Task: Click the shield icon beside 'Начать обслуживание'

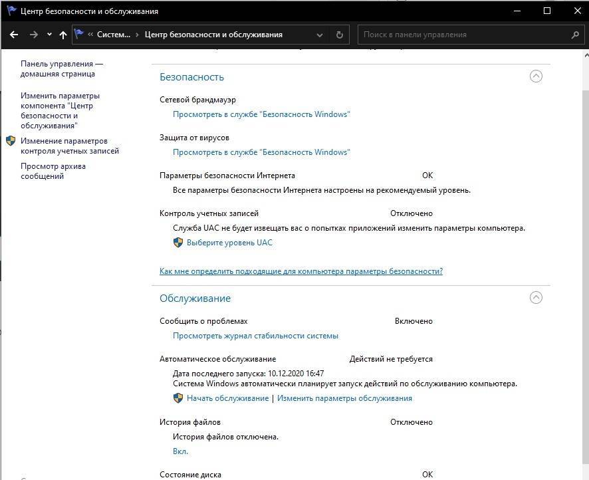Action: 178,398
